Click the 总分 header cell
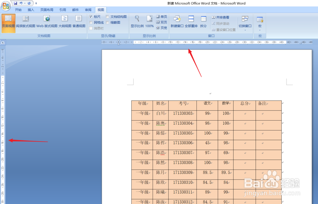318x204 pixels. pyautogui.click(x=245, y=105)
